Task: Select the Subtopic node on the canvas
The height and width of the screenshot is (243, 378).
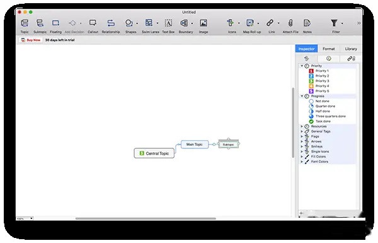Action: pyautogui.click(x=229, y=145)
